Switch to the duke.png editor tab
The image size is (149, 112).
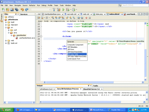coord(99,14)
